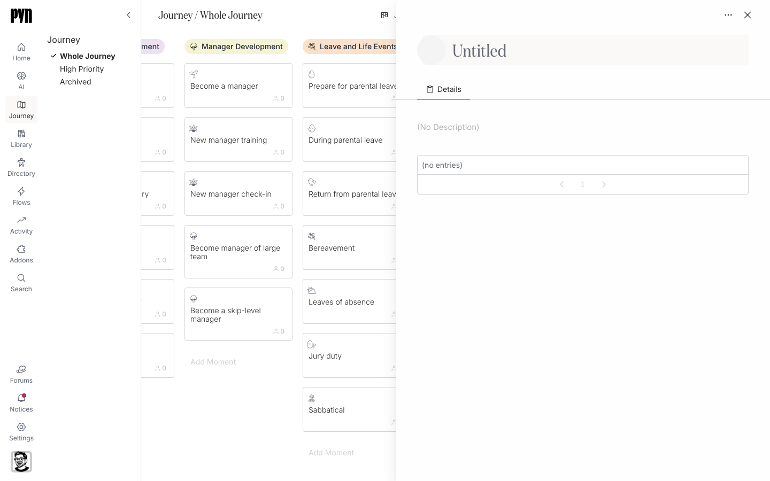Open the AI section in sidebar
The width and height of the screenshot is (770, 481).
coord(21,81)
